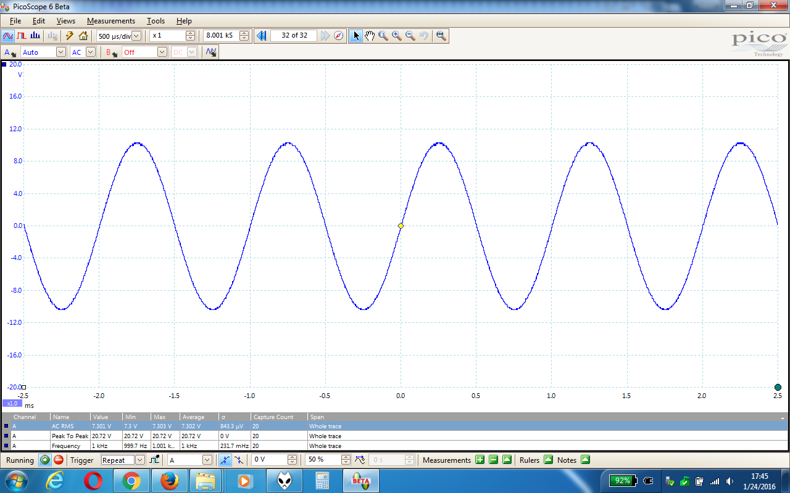This screenshot has height=493, width=790.
Task: Open the Measurements menu
Action: tap(111, 21)
